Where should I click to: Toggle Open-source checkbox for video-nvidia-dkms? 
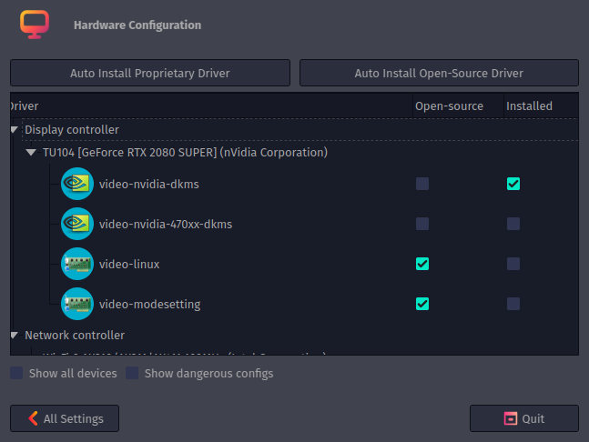[422, 184]
